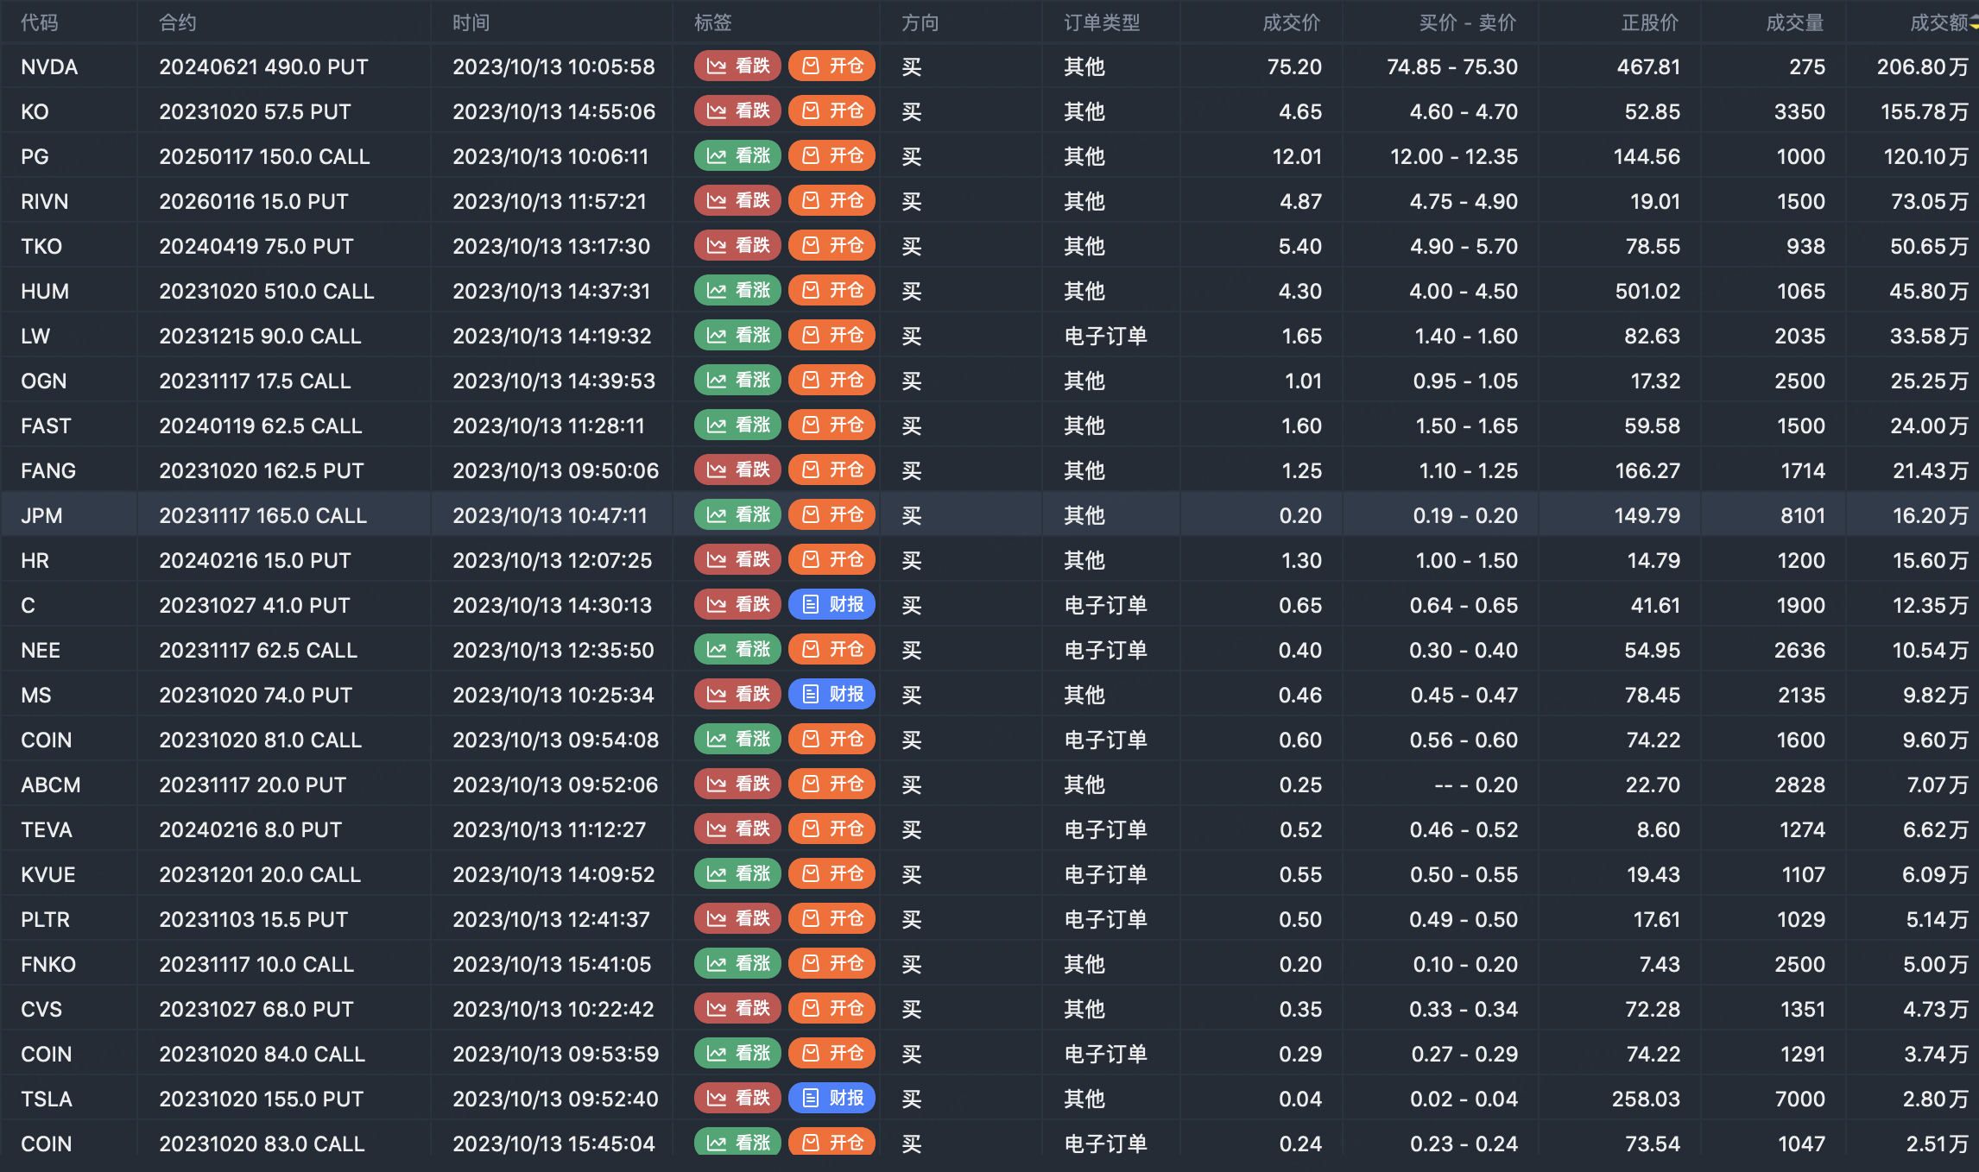Image resolution: width=1979 pixels, height=1172 pixels.
Task: Click 看涨 tag in COIN 83.0 CALL row
Action: tap(737, 1142)
